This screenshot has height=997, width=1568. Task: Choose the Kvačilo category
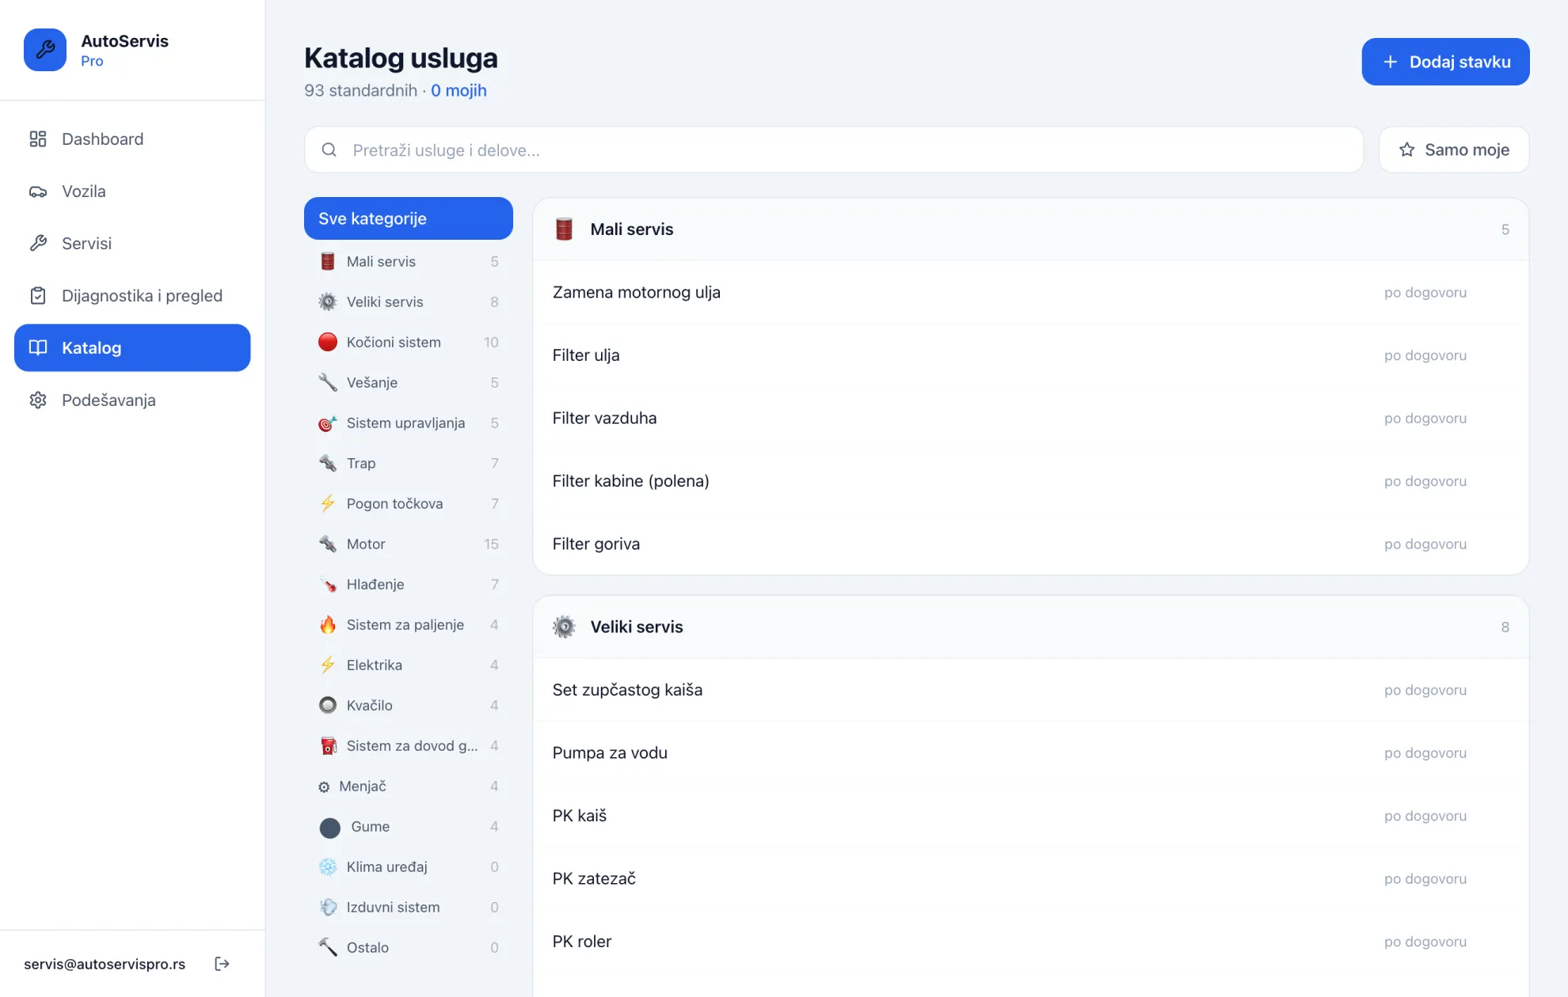pos(409,705)
